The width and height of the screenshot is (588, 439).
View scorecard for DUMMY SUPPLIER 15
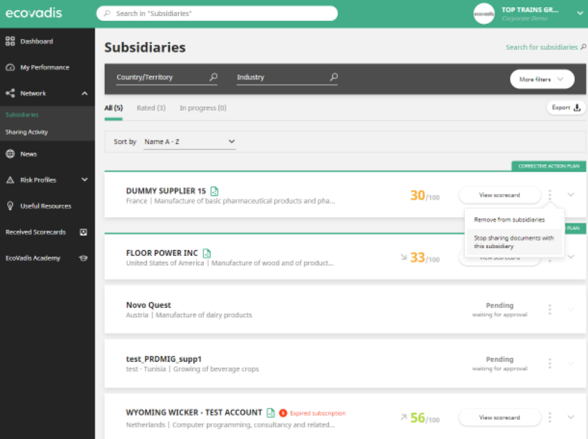500,195
